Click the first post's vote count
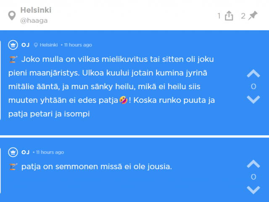 coord(253,87)
